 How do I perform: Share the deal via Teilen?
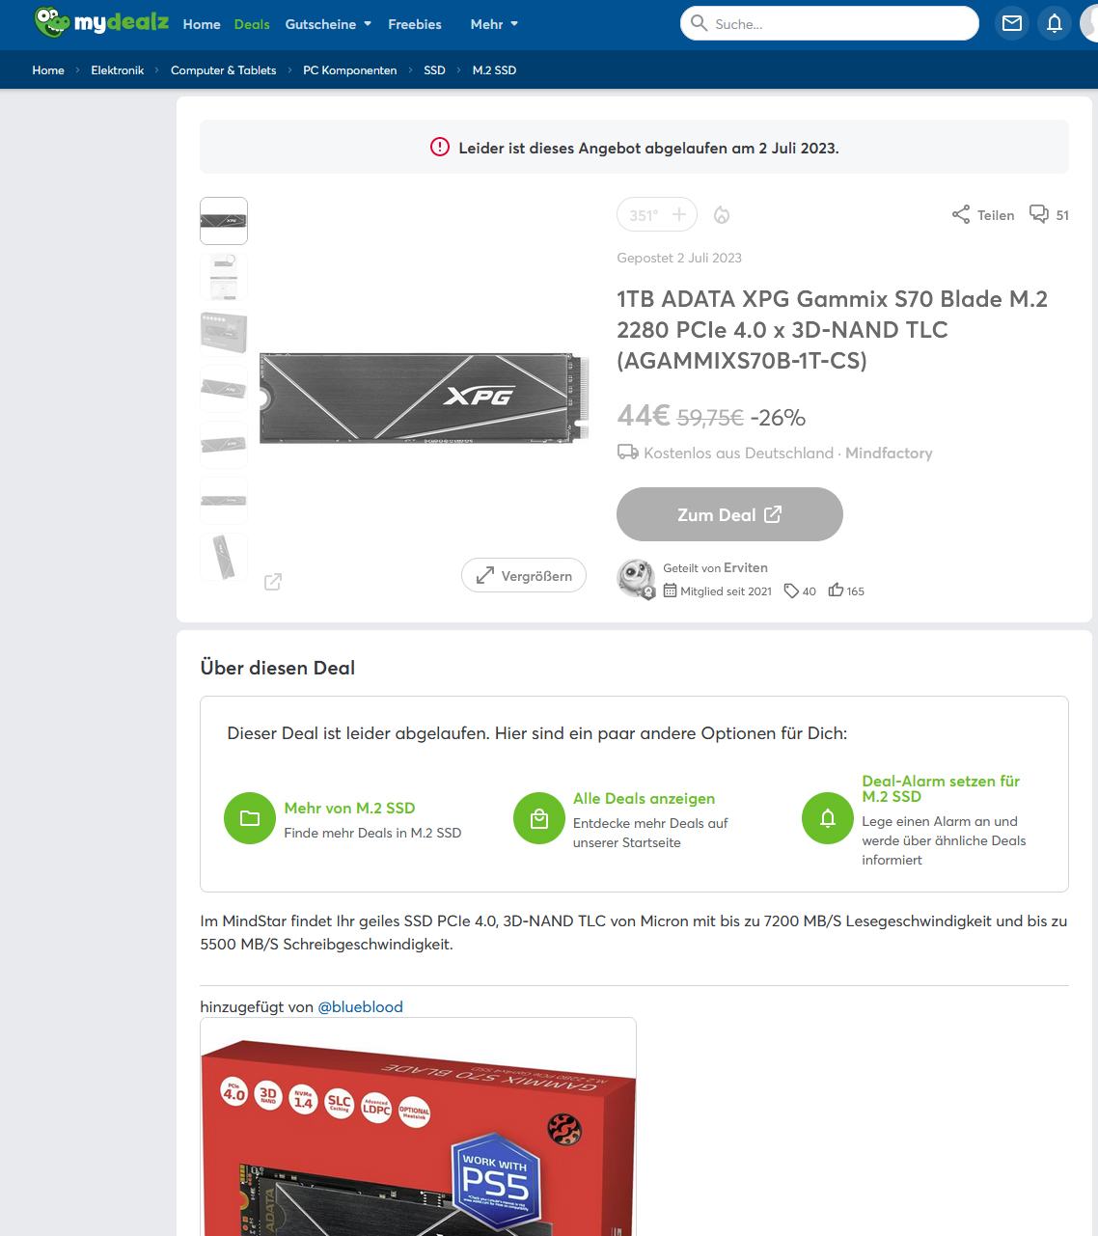click(983, 214)
